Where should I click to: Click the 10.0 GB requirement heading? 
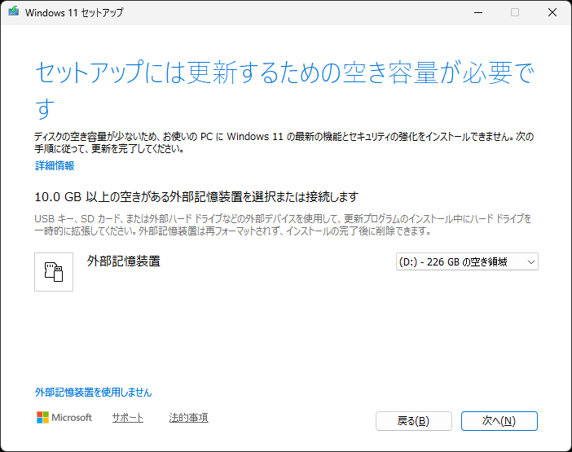click(x=196, y=197)
